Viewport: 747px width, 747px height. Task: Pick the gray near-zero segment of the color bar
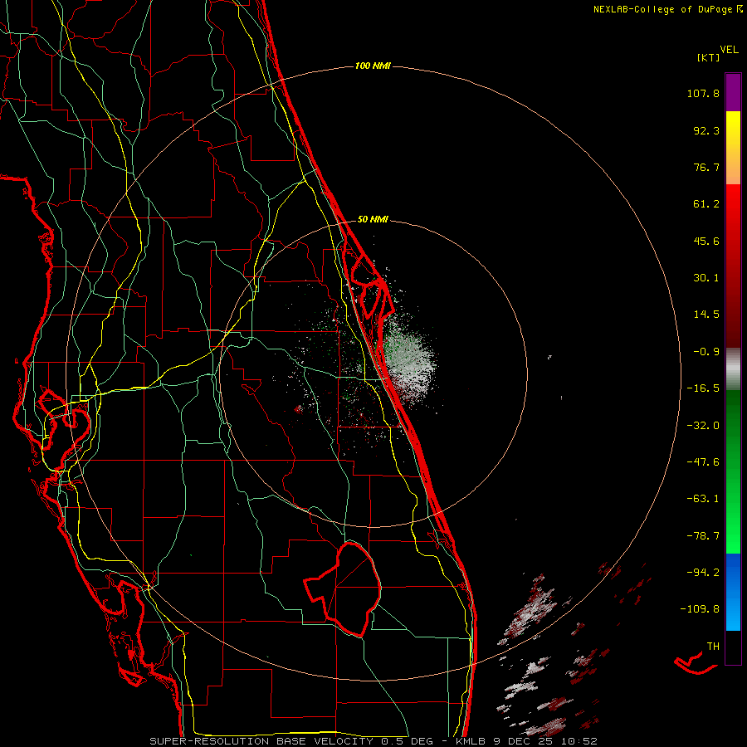click(x=733, y=369)
